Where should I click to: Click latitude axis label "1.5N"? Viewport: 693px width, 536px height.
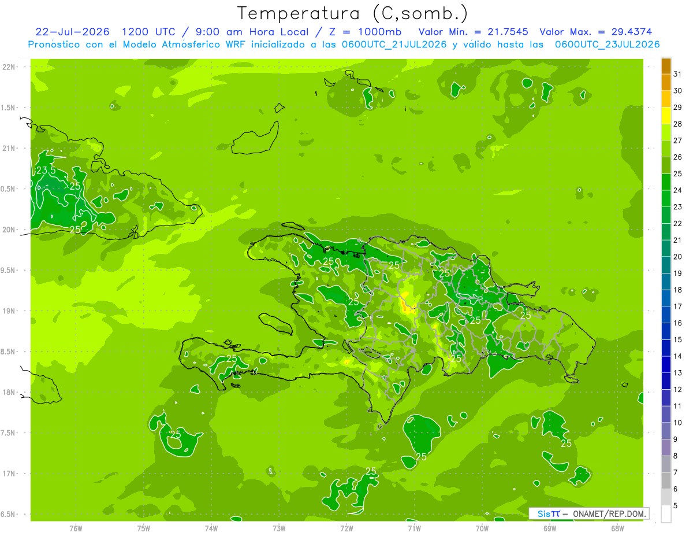(8, 108)
